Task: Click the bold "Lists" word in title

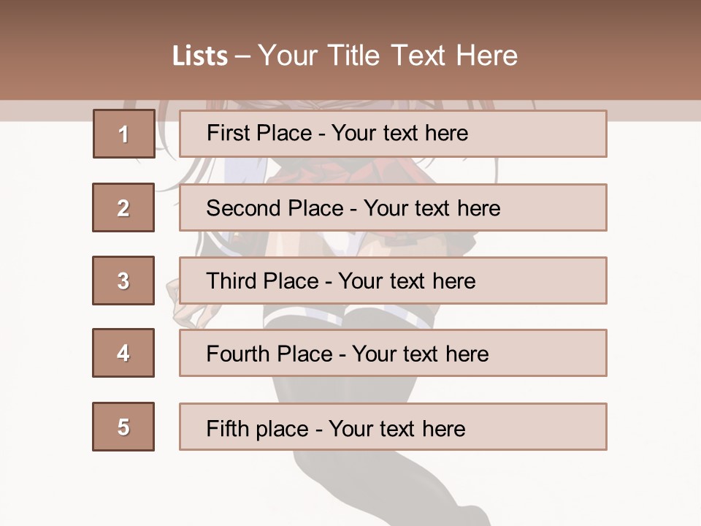Action: [x=199, y=56]
